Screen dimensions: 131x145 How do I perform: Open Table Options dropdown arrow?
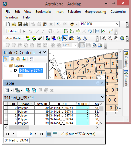click(11, 90)
